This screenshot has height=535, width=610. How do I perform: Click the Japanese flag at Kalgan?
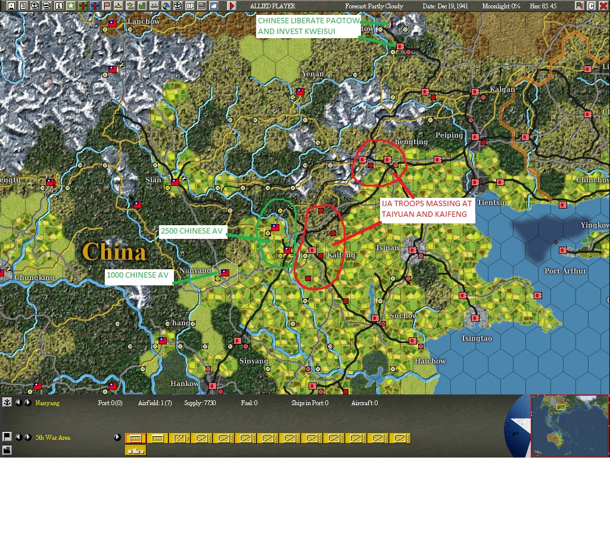click(x=475, y=91)
